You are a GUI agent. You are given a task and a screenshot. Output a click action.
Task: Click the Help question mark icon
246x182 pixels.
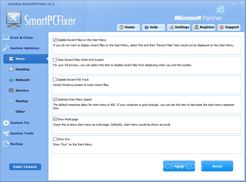pyautogui.click(x=146, y=27)
